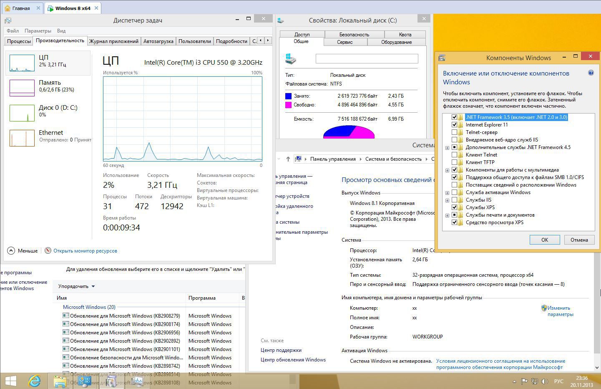The height and width of the screenshot is (389, 601).
Task: Click Отмена in Компоненты Windows dialog
Action: (579, 240)
